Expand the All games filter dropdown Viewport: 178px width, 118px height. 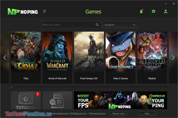coord(120,25)
